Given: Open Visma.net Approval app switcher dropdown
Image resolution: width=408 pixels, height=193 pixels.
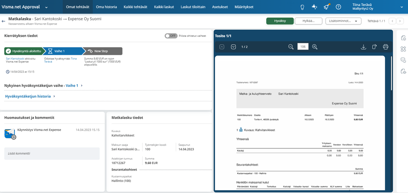Looking at the screenshot, I should pyautogui.click(x=46, y=7).
